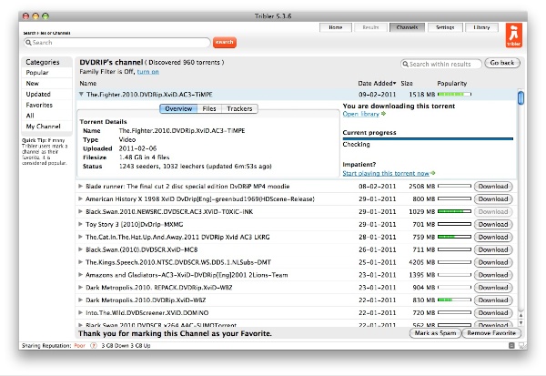Download American History X torrent
This screenshot has height=376, width=546.
pos(493,199)
